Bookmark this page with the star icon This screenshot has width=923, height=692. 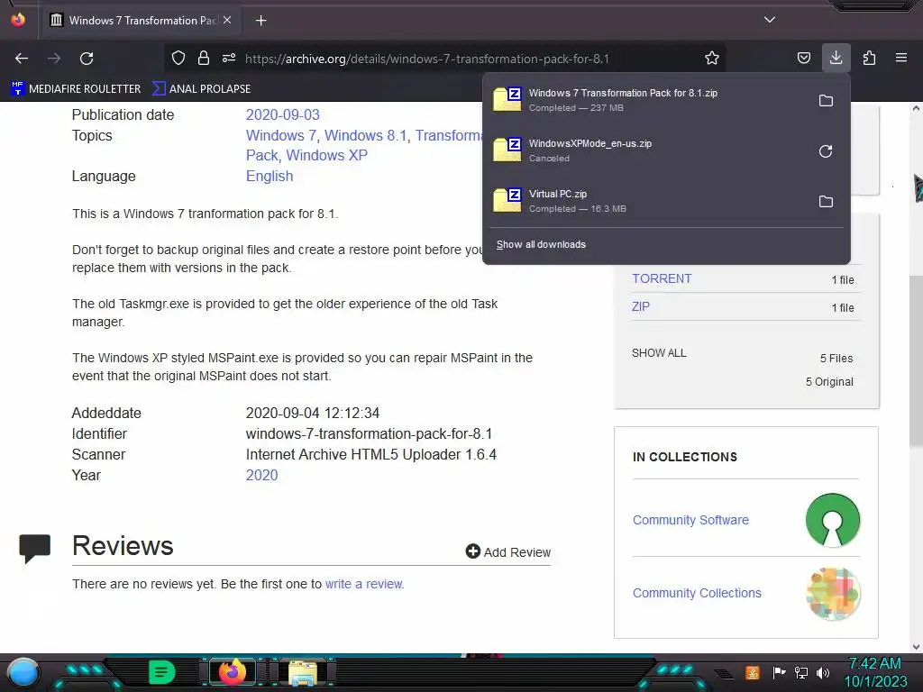tap(712, 59)
